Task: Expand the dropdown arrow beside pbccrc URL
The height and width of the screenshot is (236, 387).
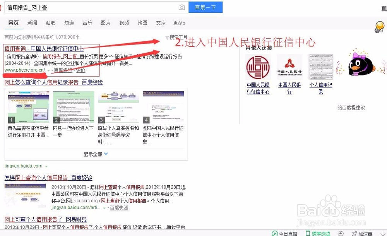Action: (48, 70)
